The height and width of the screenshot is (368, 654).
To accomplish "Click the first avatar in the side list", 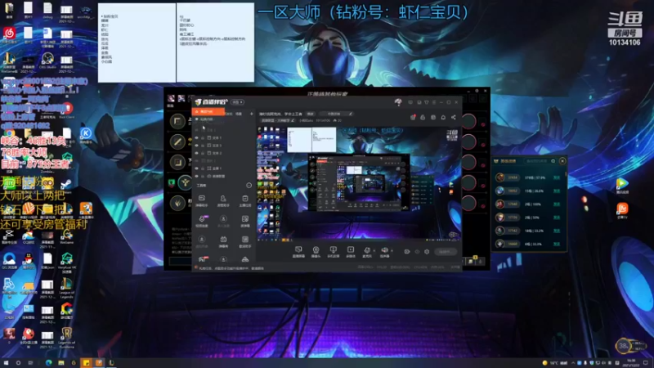I will point(499,177).
